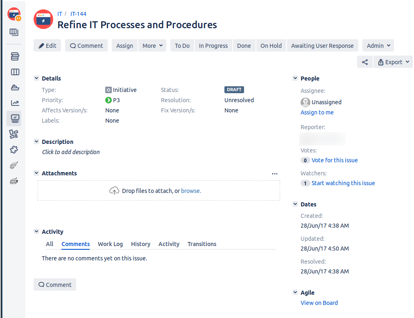Expand the Admin dropdown
Image resolution: width=414 pixels, height=318 pixels.
(x=378, y=46)
